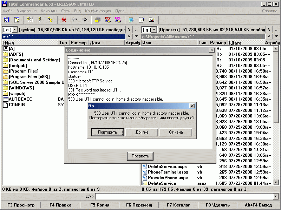
Task: Click the Reread source disk icon in toolbar
Action: 7,20
